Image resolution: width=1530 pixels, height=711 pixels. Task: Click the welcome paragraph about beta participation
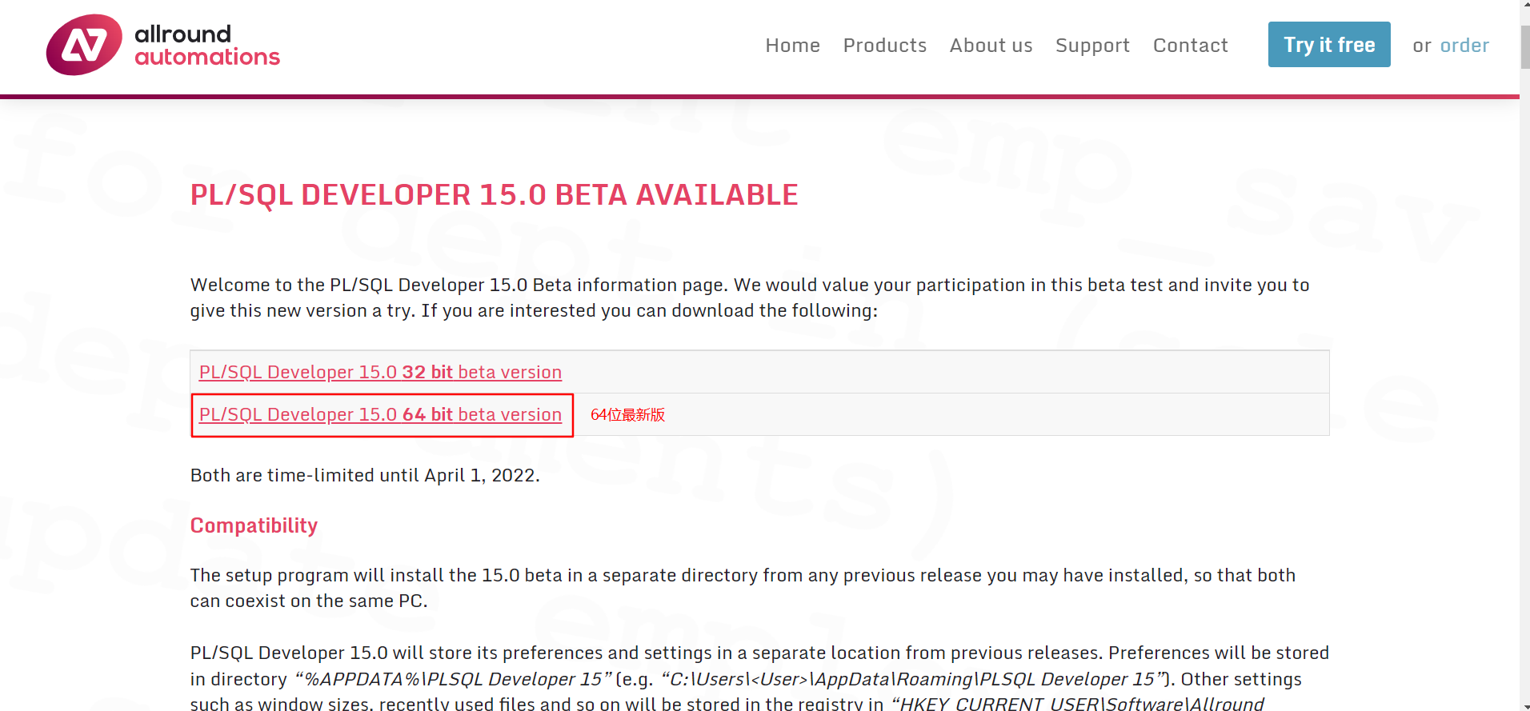tap(750, 298)
